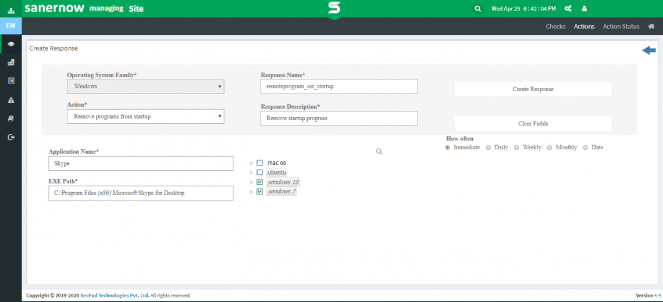Switch to the Checks tab
The image size is (663, 302).
tap(555, 26)
